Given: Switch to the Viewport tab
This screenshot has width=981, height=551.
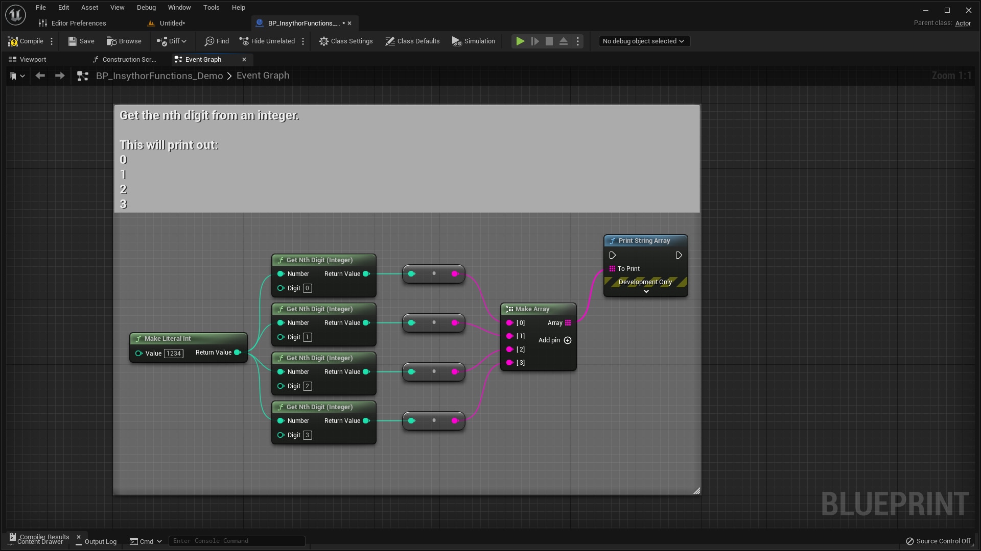Looking at the screenshot, I should (33, 59).
